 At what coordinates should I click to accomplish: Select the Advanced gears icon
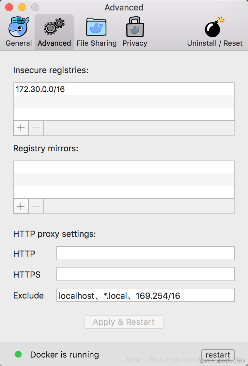pyautogui.click(x=54, y=27)
